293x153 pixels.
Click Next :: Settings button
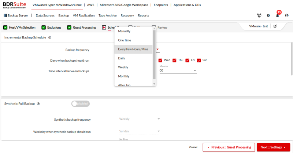pos(273,147)
